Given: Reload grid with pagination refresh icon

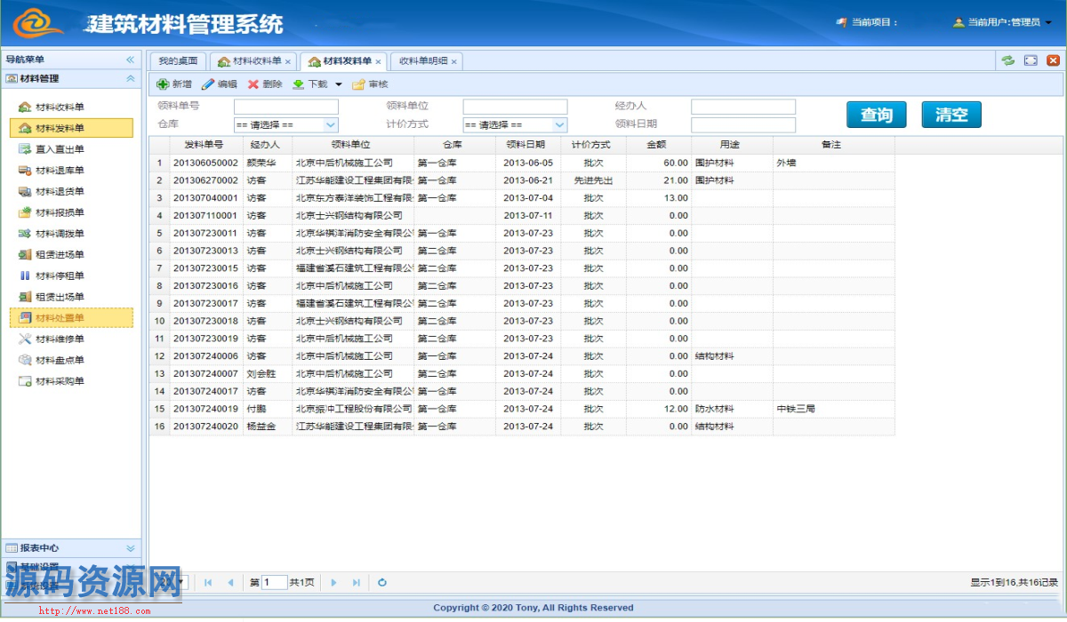Looking at the screenshot, I should point(382,583).
